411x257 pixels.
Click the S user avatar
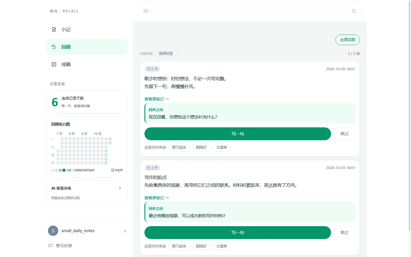pos(53,231)
